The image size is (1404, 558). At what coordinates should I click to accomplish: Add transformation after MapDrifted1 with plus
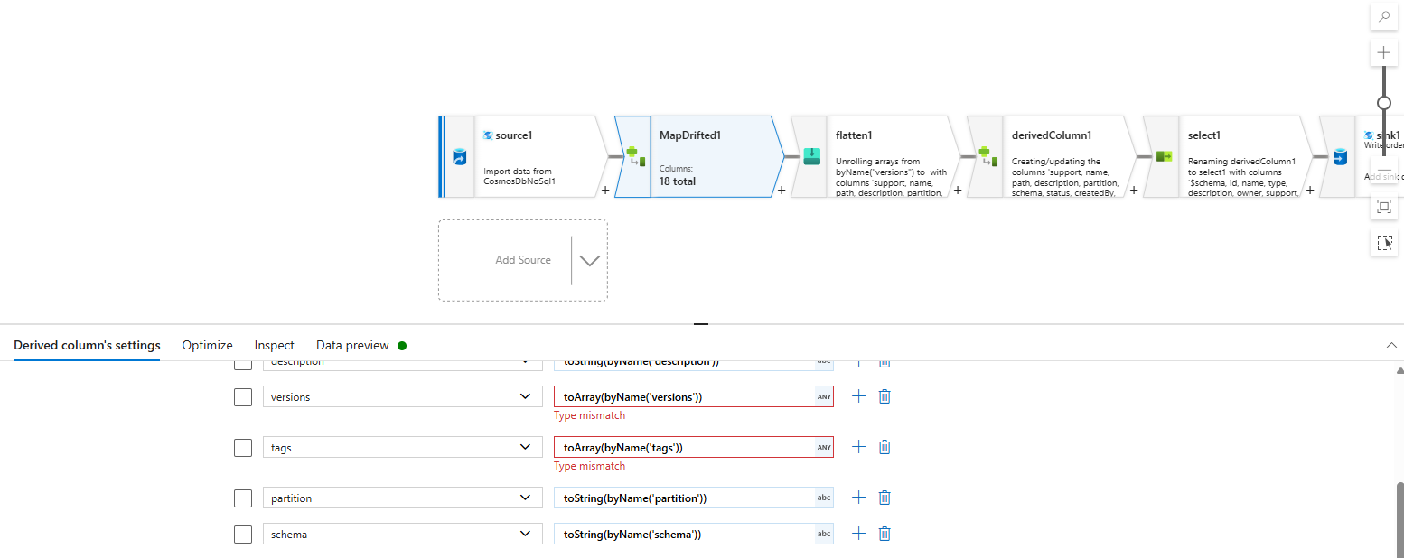(782, 190)
